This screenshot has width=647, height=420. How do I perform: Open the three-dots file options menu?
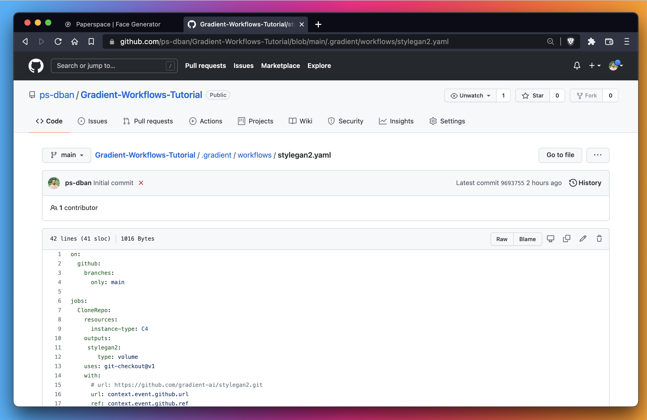[597, 155]
